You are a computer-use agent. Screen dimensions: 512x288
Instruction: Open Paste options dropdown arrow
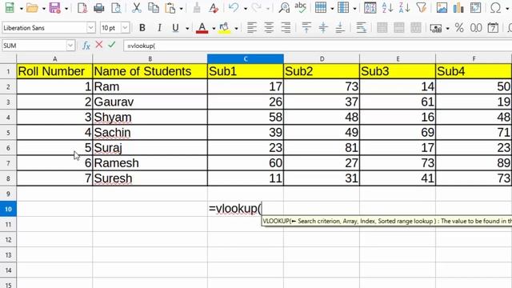182,9
